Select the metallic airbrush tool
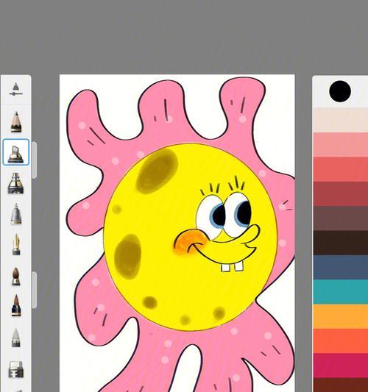Screen dimensions: 368x392 (x=15, y=183)
